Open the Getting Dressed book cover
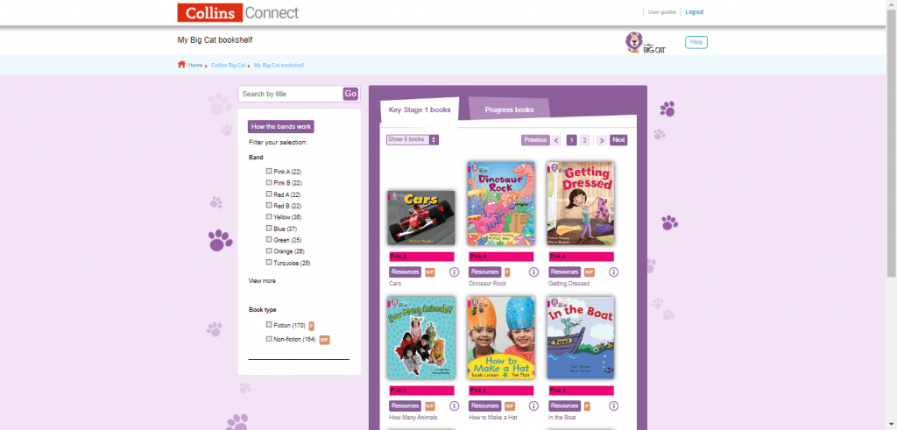897x430 pixels. (581, 203)
